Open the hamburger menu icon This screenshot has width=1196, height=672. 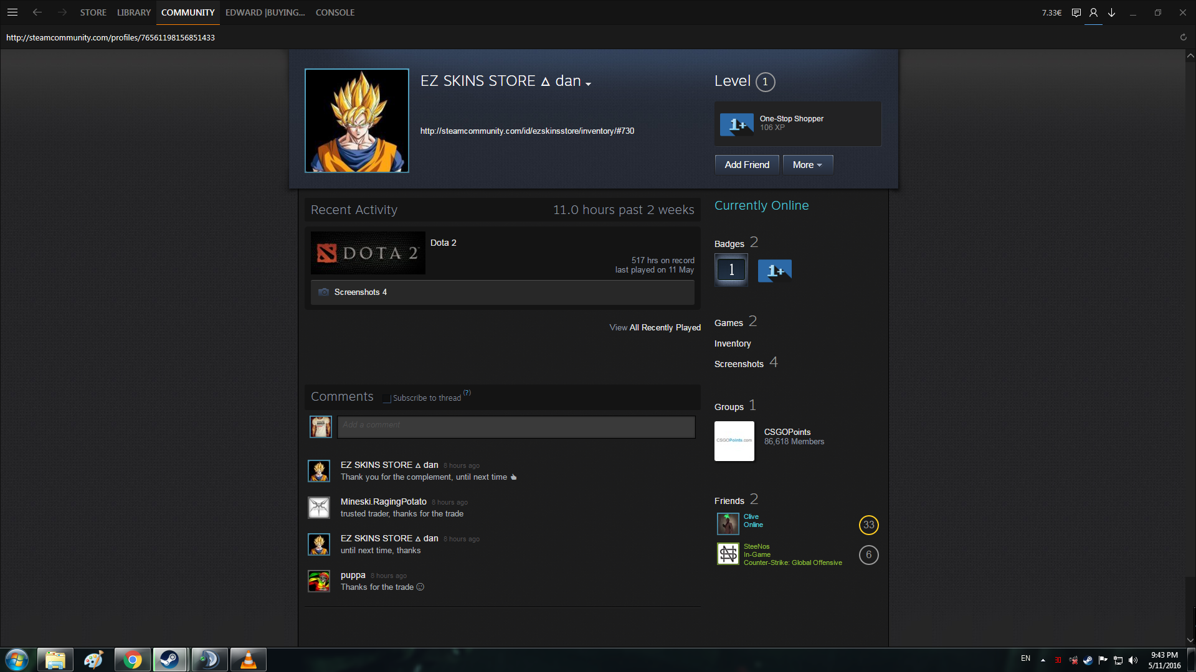(x=12, y=12)
